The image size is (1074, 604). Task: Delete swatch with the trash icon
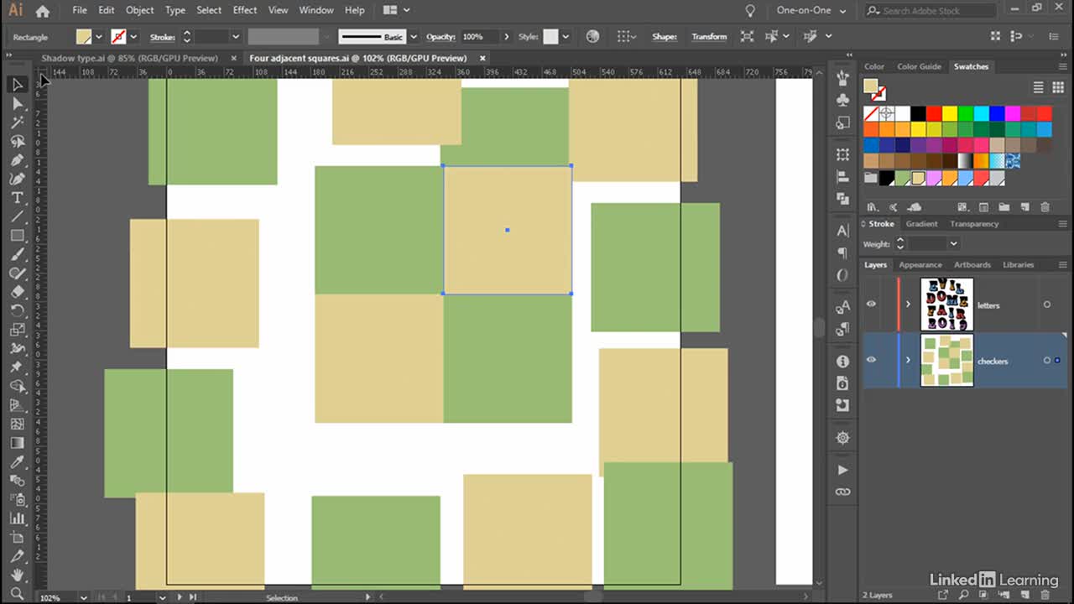tap(1045, 207)
